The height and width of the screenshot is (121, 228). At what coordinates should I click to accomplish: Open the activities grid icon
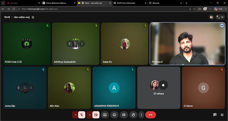[x=222, y=115]
